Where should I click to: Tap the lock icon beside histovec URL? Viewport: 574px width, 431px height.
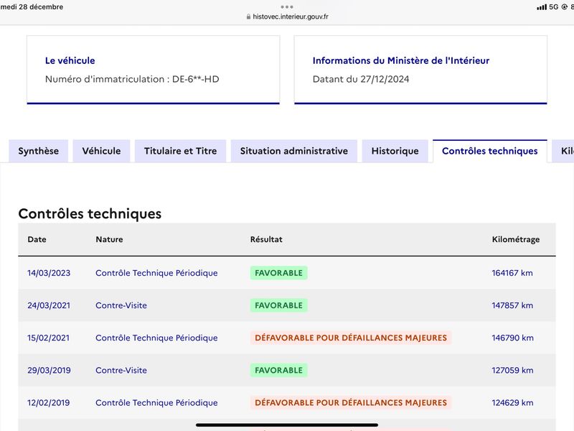click(x=248, y=17)
